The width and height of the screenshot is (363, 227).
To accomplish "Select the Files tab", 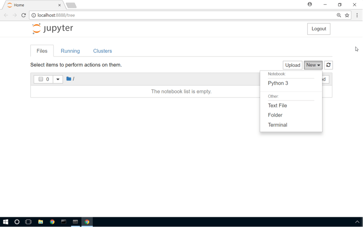I will click(x=42, y=51).
